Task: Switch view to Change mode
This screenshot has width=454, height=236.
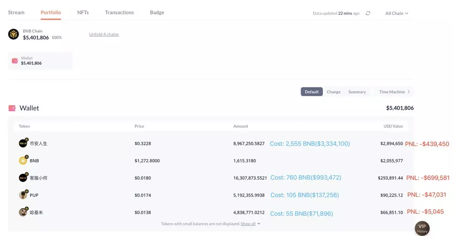Action: [x=333, y=92]
